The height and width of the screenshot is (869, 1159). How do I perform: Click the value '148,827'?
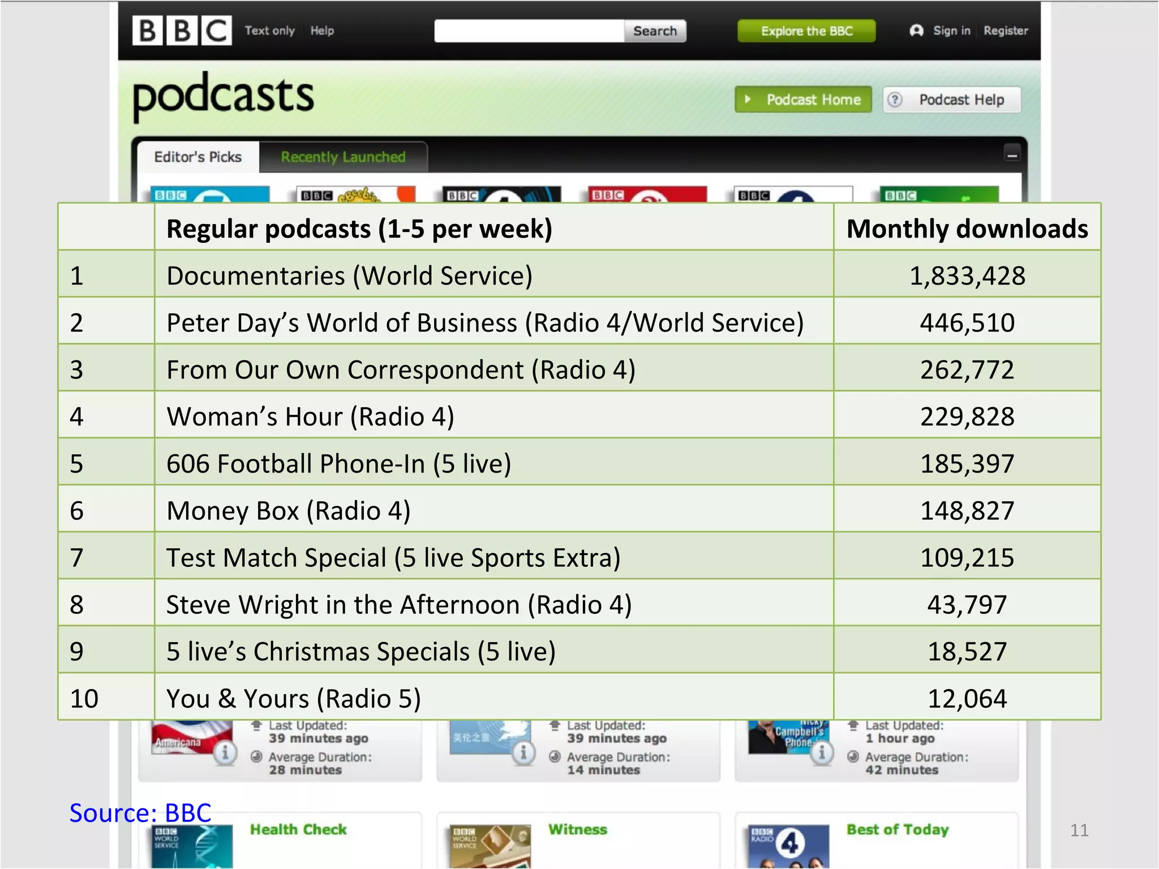967,510
